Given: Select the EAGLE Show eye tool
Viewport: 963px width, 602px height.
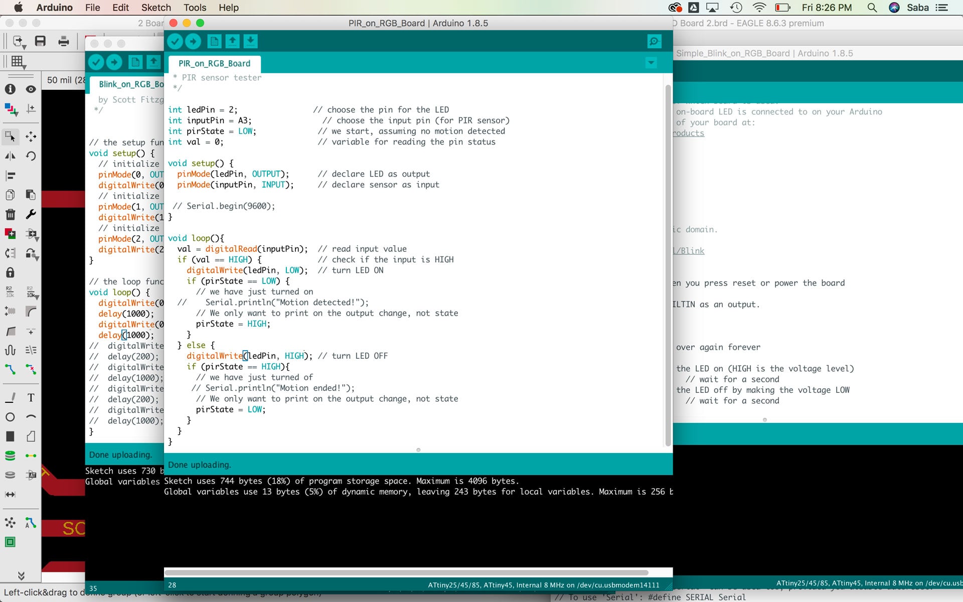Looking at the screenshot, I should pyautogui.click(x=31, y=89).
